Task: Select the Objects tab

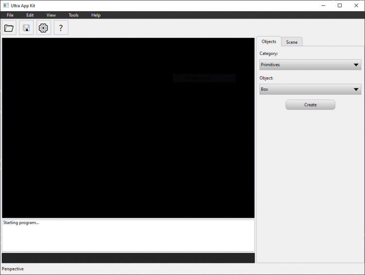Action: pos(269,42)
